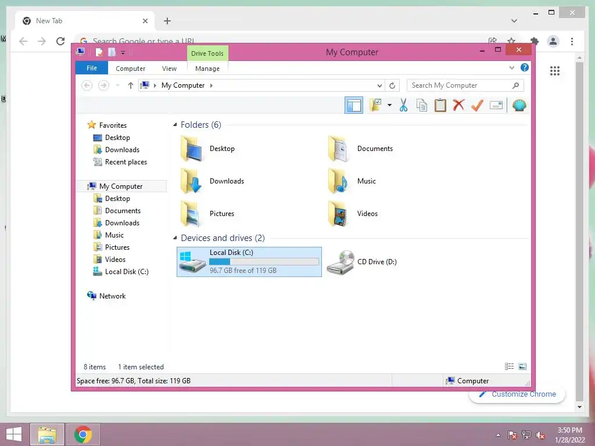Open Chrome three-dot menu

pyautogui.click(x=572, y=41)
